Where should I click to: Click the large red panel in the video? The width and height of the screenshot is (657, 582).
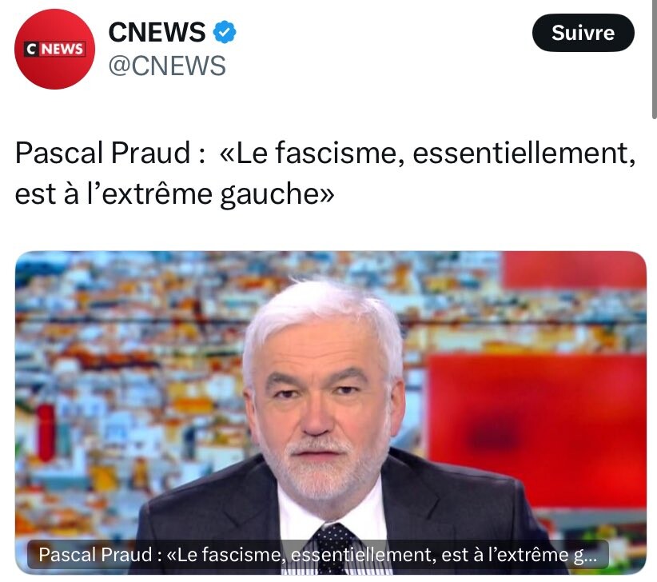click(536, 429)
